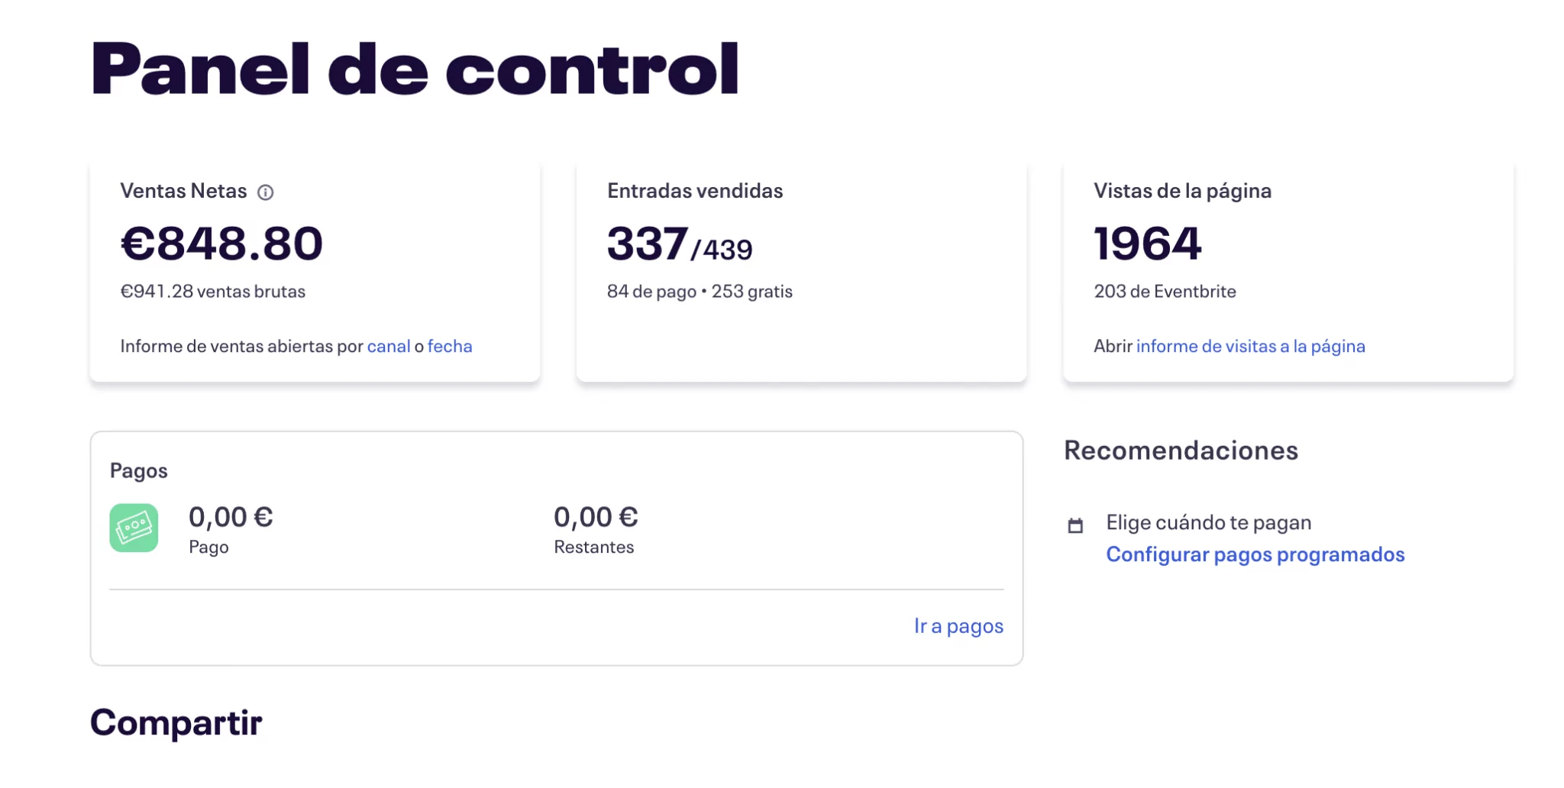Select the 0,00 € Restantes amount
The image size is (1564, 788).
tap(596, 517)
